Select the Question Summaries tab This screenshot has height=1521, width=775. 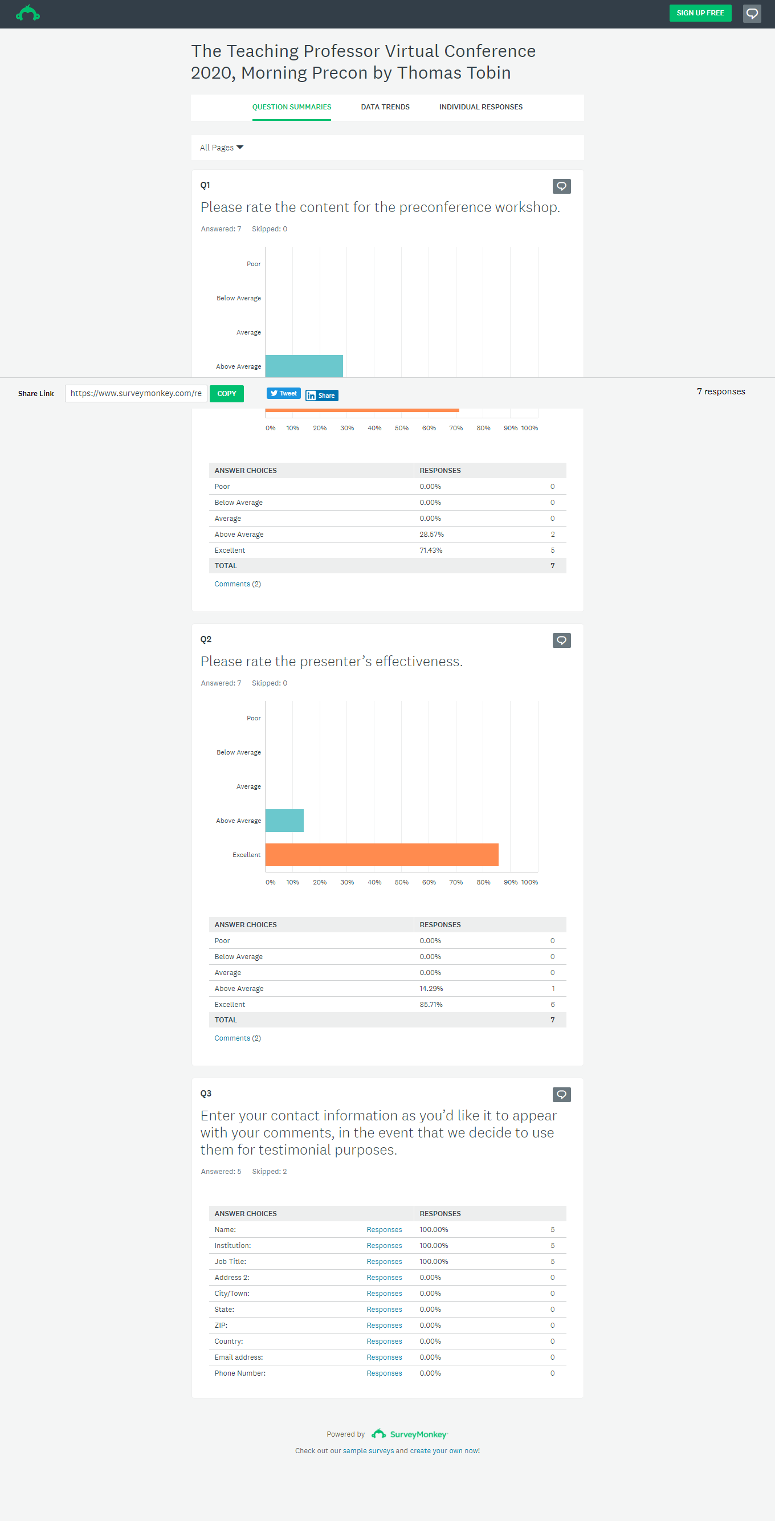tap(292, 107)
